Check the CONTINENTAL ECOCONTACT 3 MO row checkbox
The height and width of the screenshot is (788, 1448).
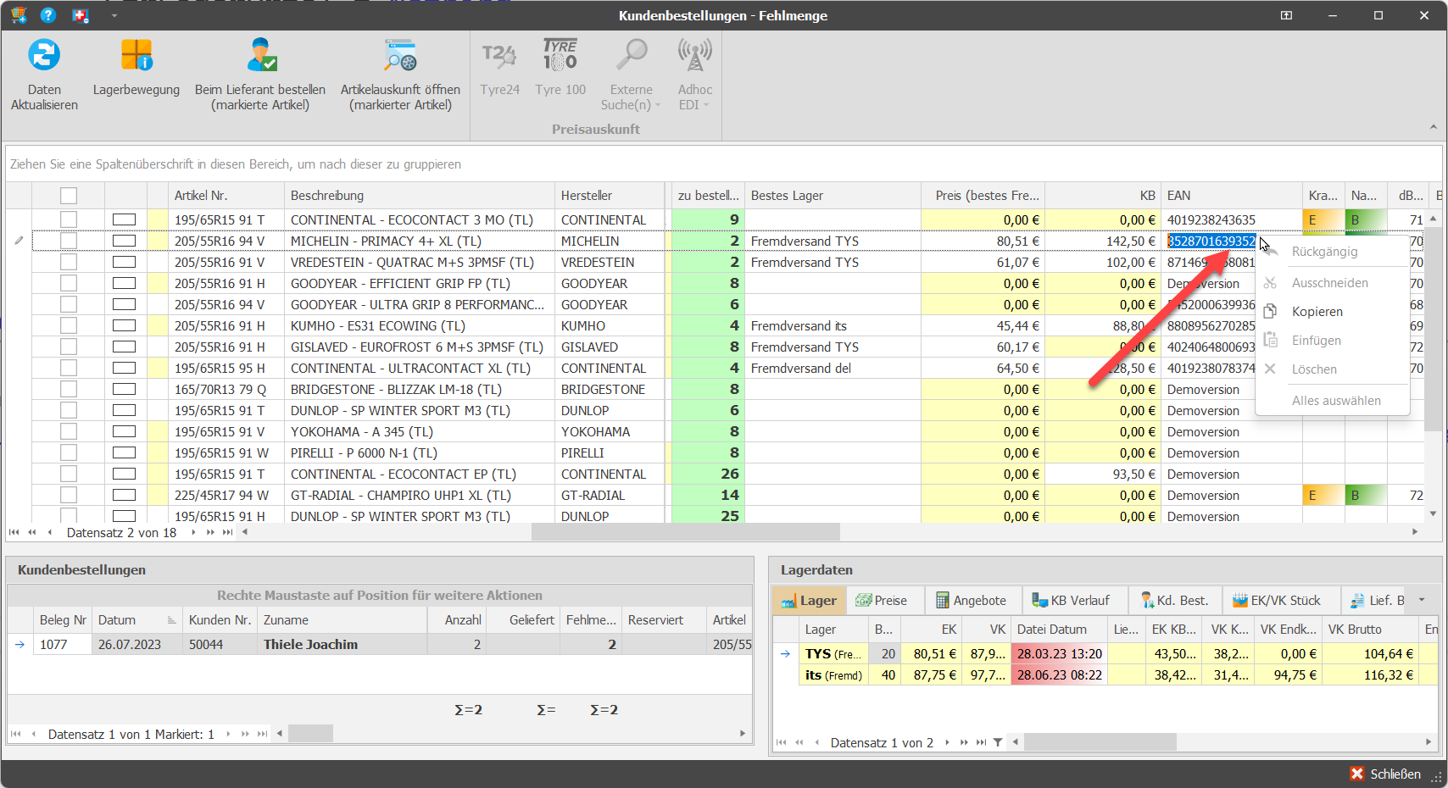(69, 219)
